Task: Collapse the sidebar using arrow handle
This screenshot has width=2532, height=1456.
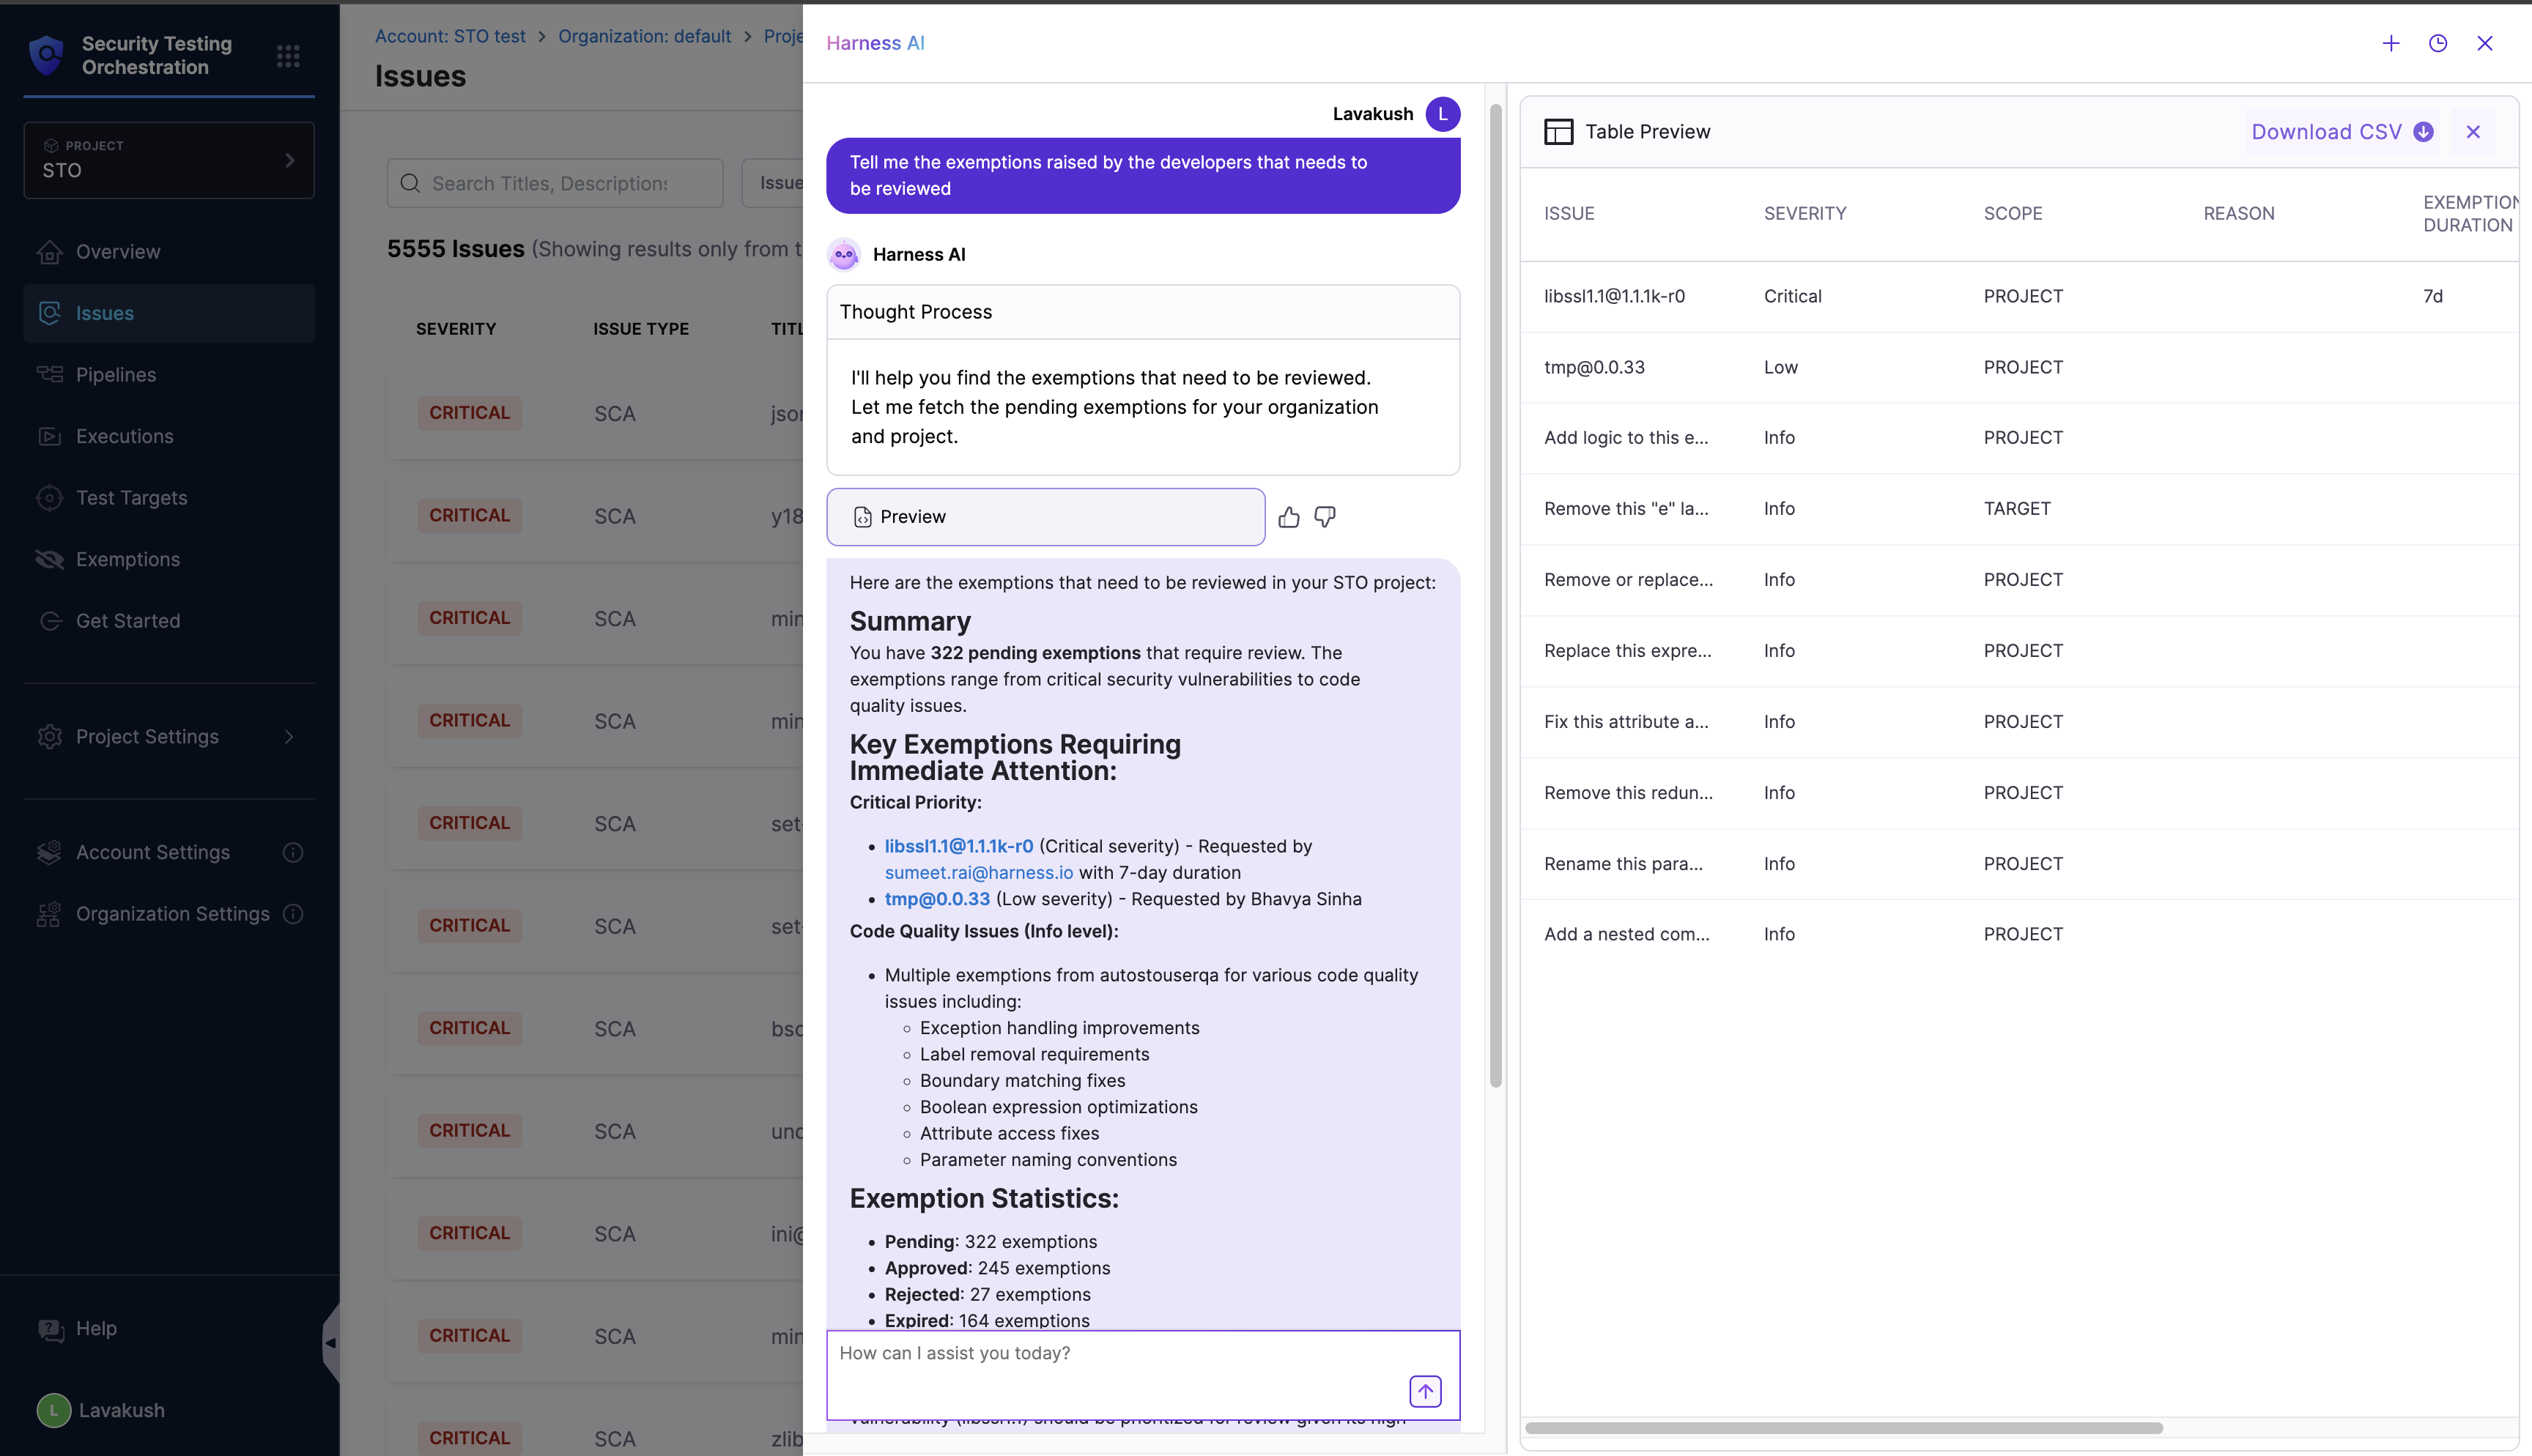Action: pyautogui.click(x=330, y=1343)
